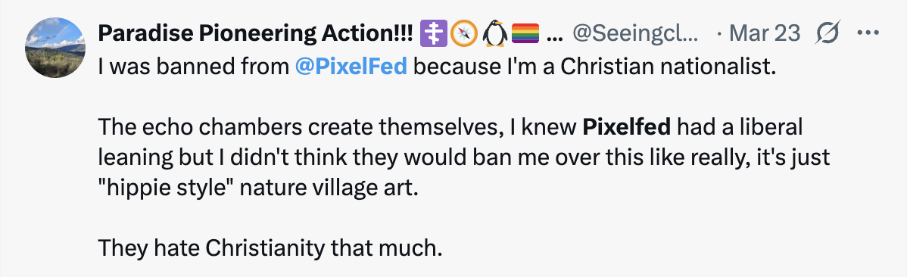
Task: Click "They hate Christianity that much." line
Action: (x=270, y=249)
